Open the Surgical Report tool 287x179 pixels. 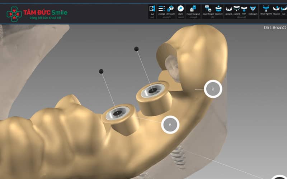pyautogui.click(x=193, y=10)
